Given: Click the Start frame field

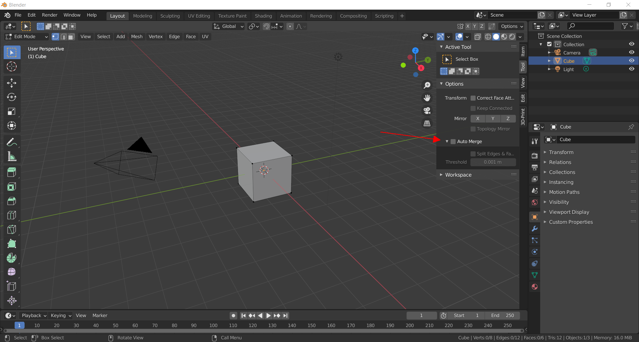Looking at the screenshot, I should point(467,315).
